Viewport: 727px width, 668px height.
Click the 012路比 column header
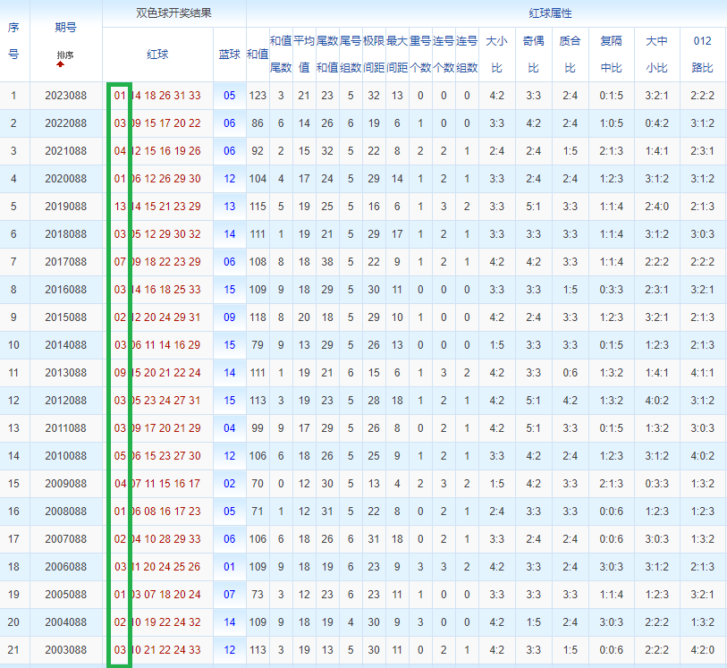(703, 55)
